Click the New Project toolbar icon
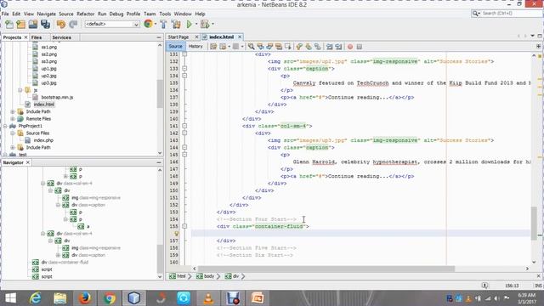Viewport: 544px width, 306px height. coord(20,24)
